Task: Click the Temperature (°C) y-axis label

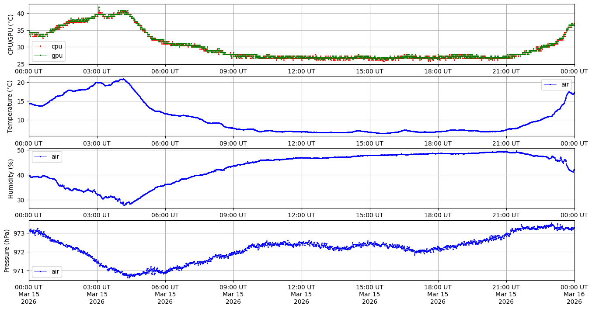Action: [x=11, y=106]
